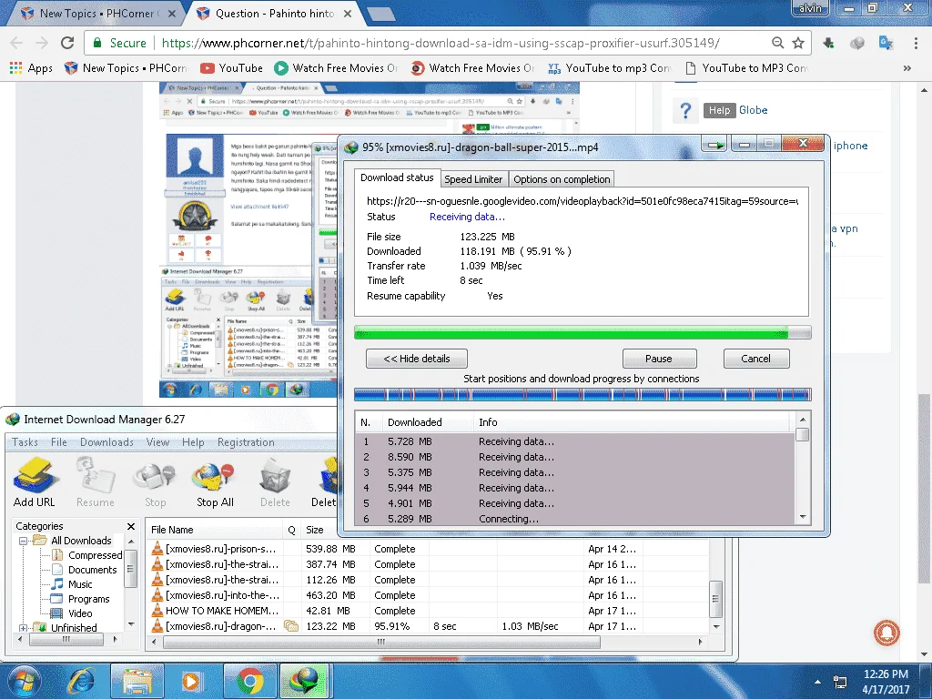Switch to Options on completion tab
932x699 pixels.
coord(562,179)
